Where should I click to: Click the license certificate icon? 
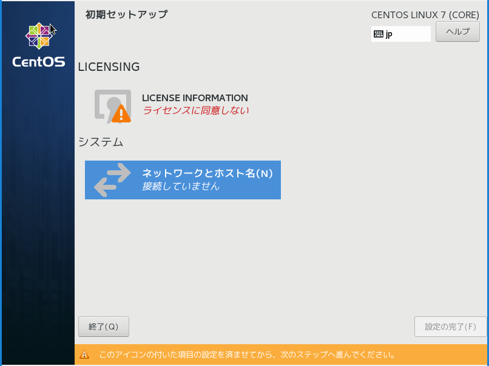pos(112,105)
